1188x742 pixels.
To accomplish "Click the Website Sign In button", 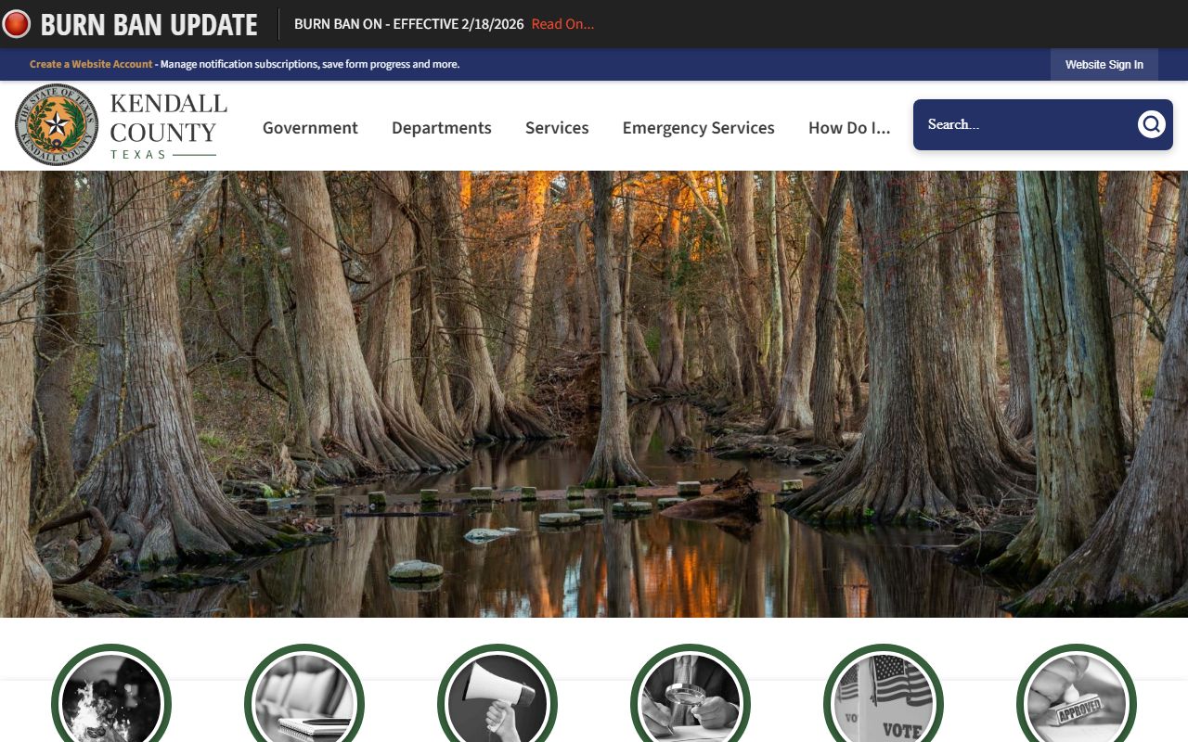I will [1104, 65].
